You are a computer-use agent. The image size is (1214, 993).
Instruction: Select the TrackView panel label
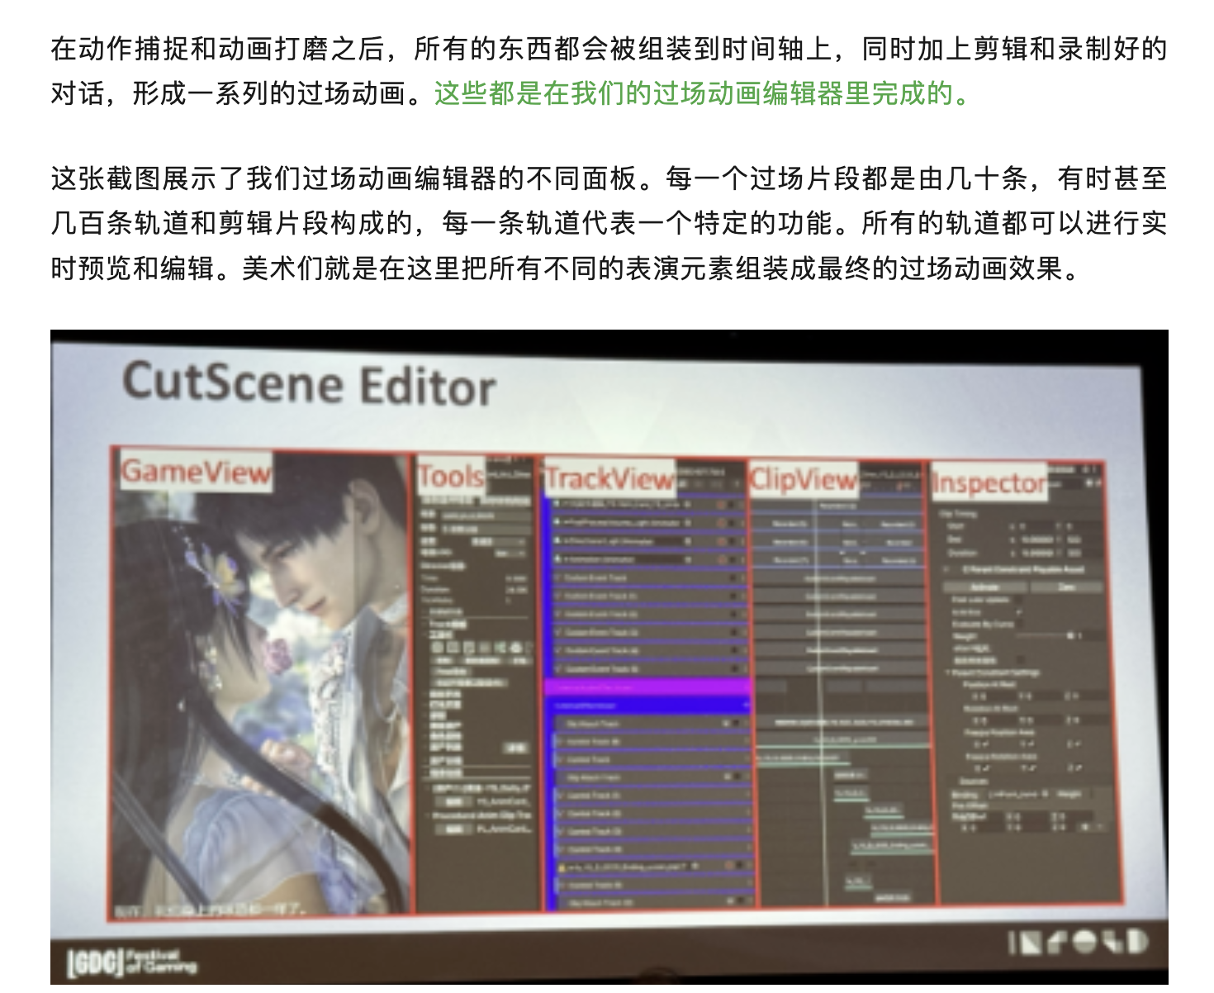click(609, 478)
